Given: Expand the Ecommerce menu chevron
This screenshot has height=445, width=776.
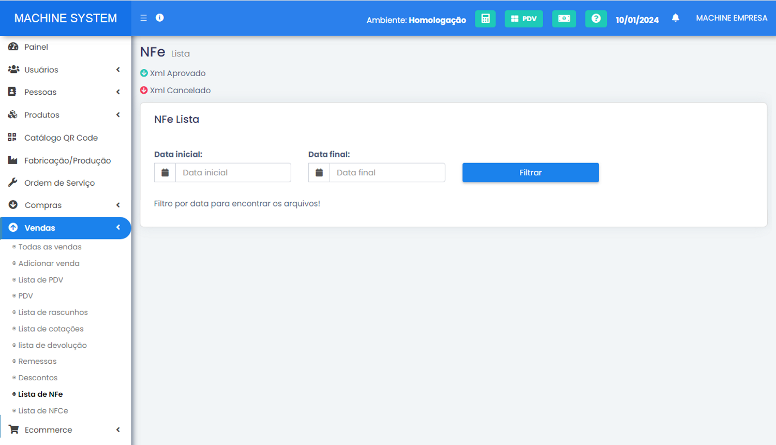Looking at the screenshot, I should click(118, 429).
